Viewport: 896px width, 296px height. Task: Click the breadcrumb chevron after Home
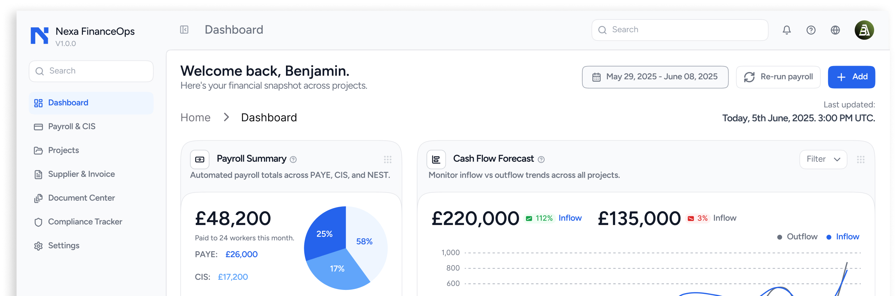click(226, 117)
